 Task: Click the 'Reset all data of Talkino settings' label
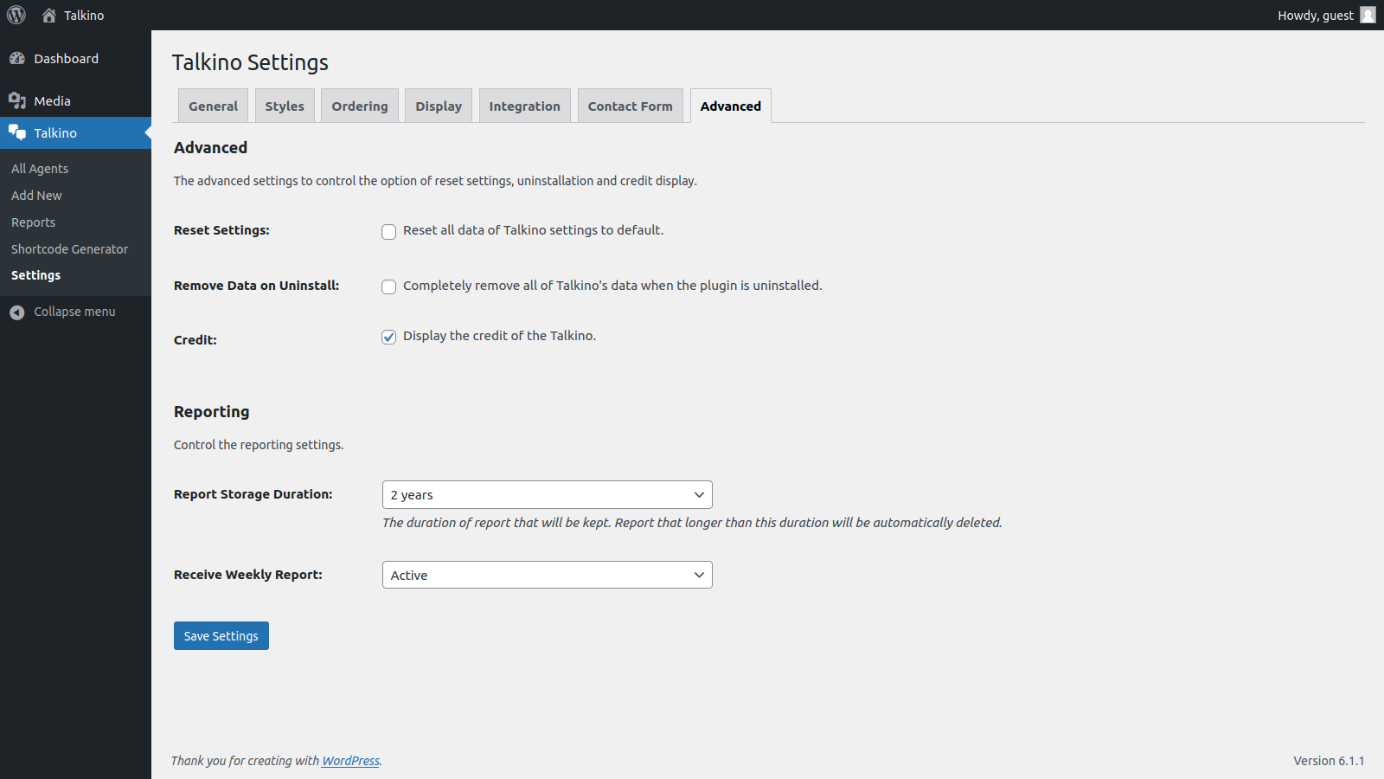coord(534,230)
